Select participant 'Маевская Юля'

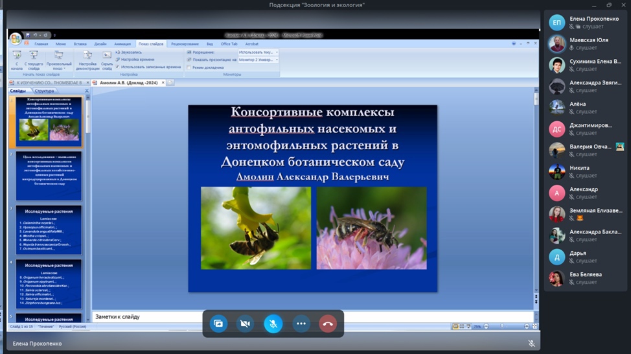[585, 43]
